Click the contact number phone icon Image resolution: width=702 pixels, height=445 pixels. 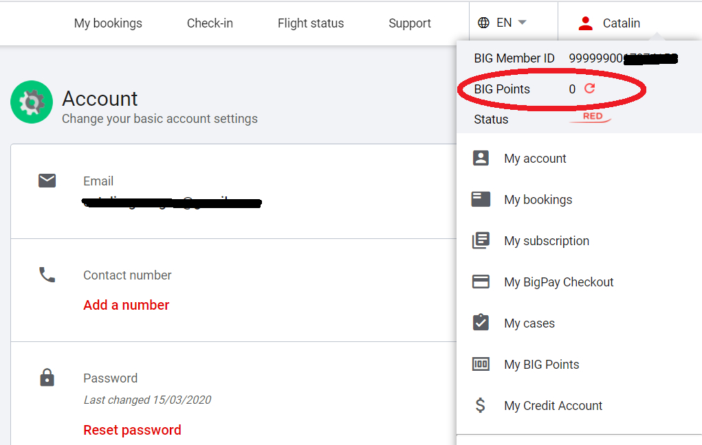(x=47, y=275)
